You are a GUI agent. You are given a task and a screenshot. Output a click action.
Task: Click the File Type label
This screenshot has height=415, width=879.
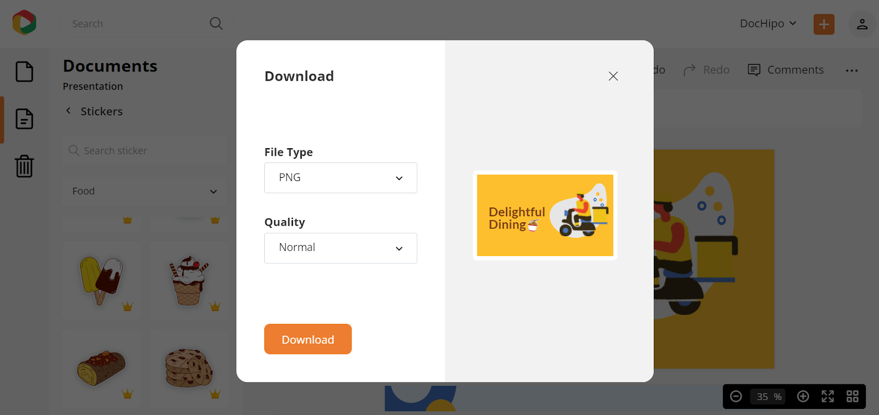click(288, 152)
